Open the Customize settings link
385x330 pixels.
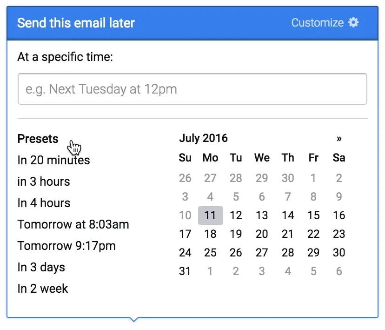(x=318, y=23)
